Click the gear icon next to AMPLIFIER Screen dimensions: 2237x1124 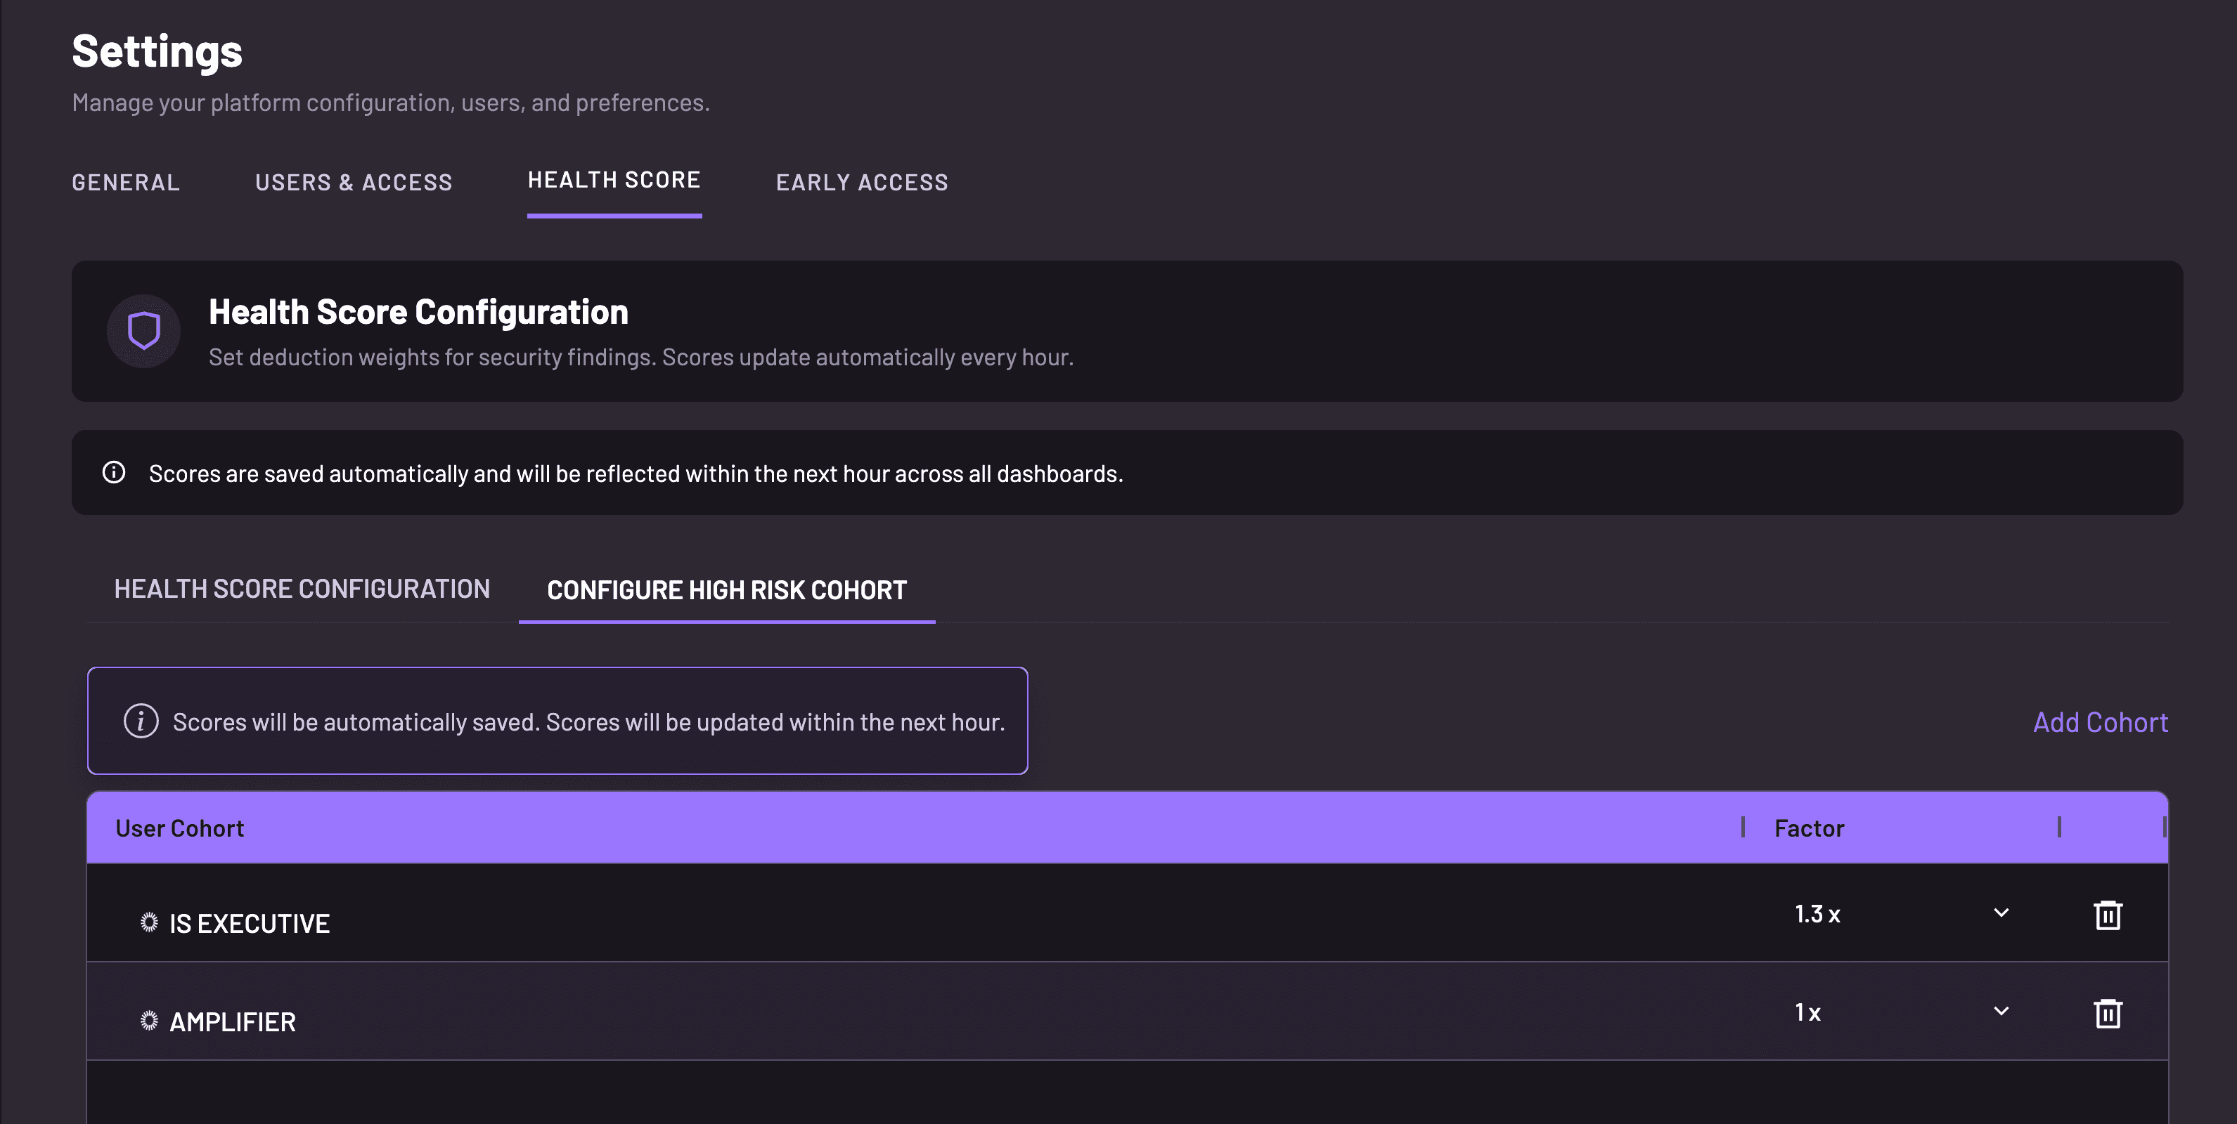tap(149, 1021)
